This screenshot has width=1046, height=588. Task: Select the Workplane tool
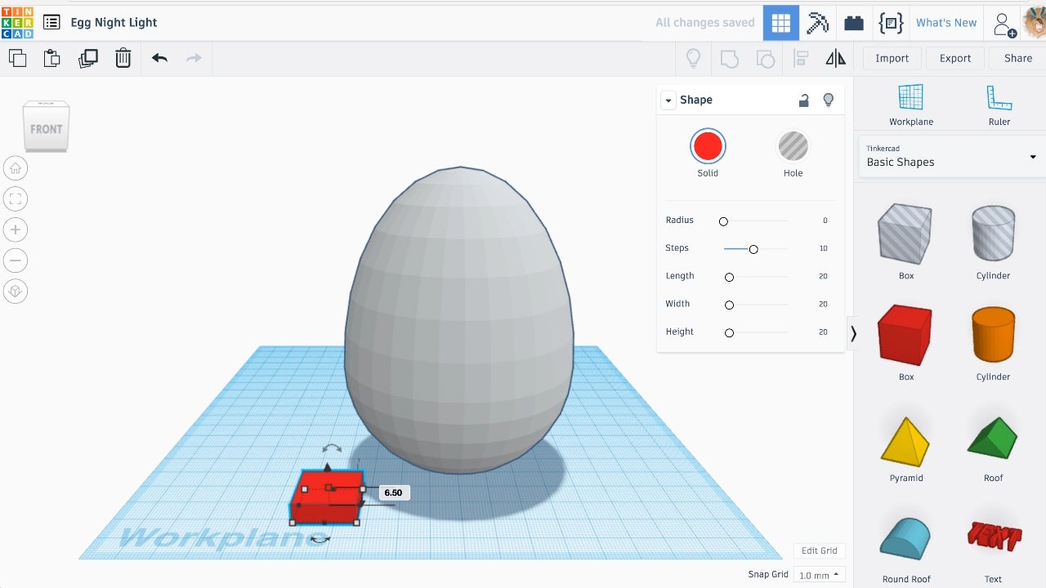(910, 105)
